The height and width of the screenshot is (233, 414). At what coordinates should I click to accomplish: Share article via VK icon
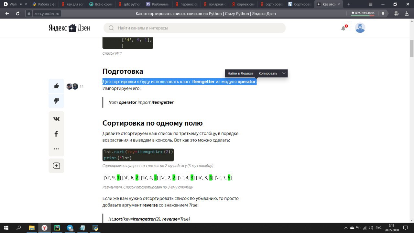click(x=56, y=119)
